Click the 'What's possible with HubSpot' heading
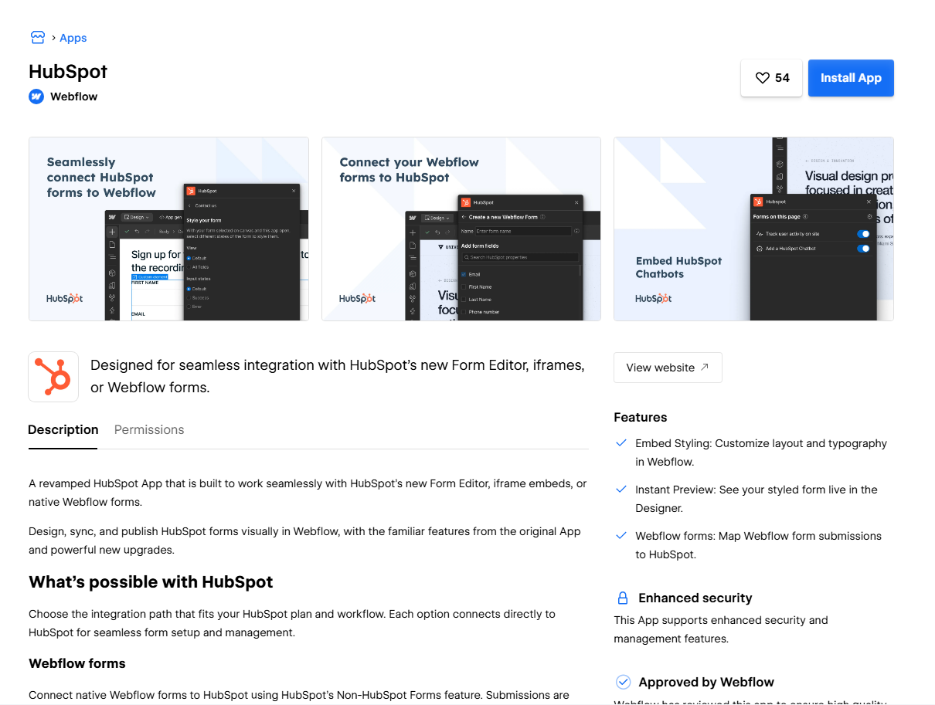 click(151, 582)
